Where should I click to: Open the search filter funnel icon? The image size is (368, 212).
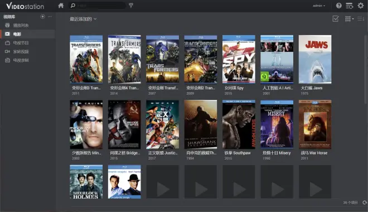coord(131,6)
